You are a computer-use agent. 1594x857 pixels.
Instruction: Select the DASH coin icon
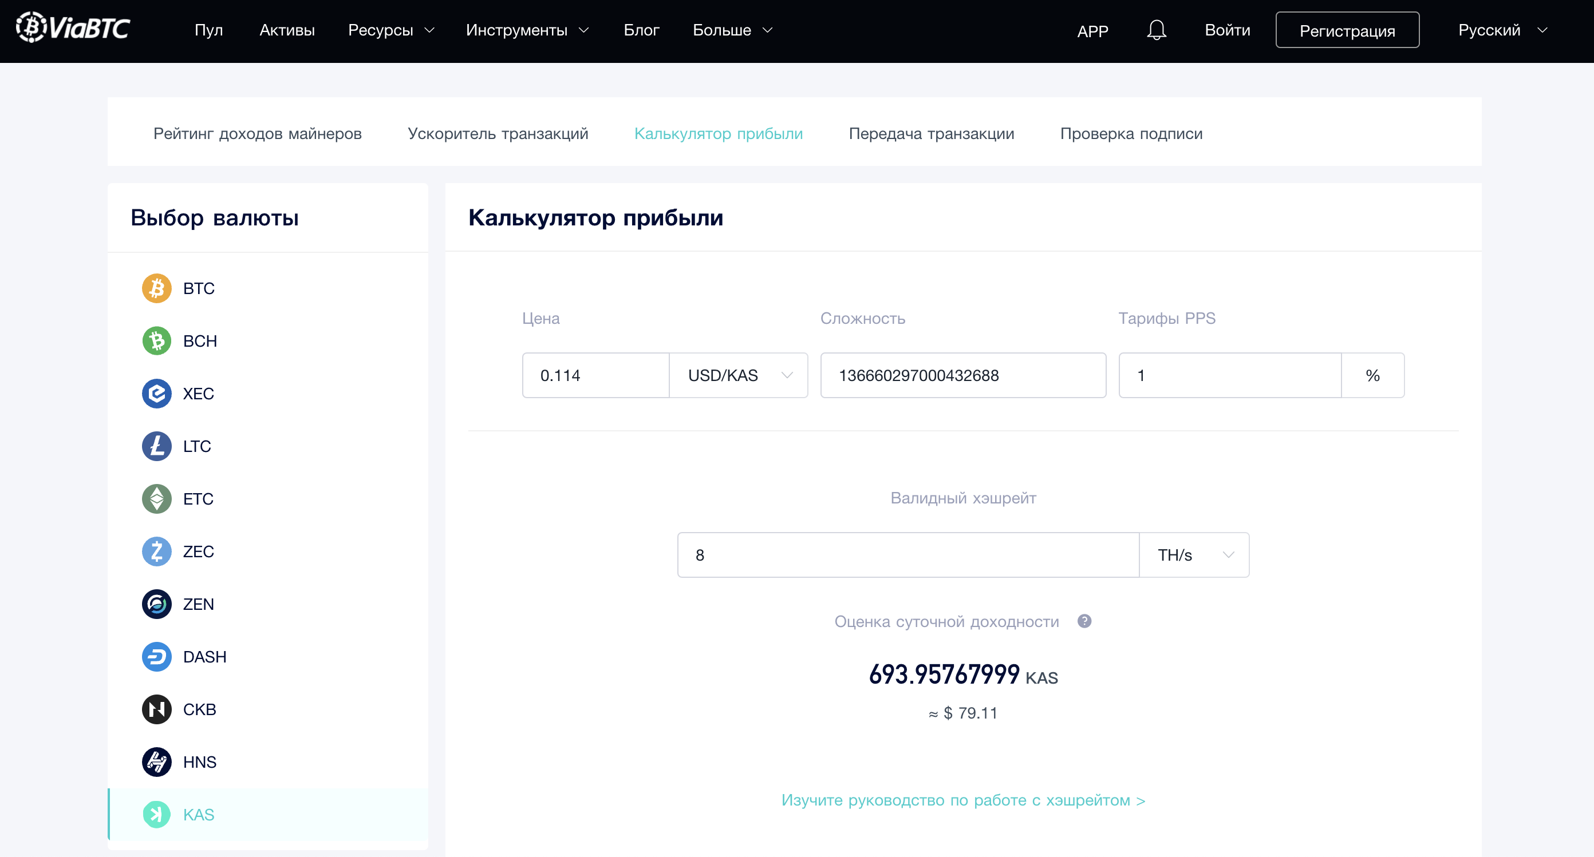156,656
